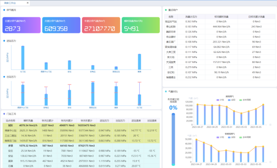Screen dimensions: 277x168
Task: Click the blue cylinder progress bar under 0%
Action: (x=174, y=139)
